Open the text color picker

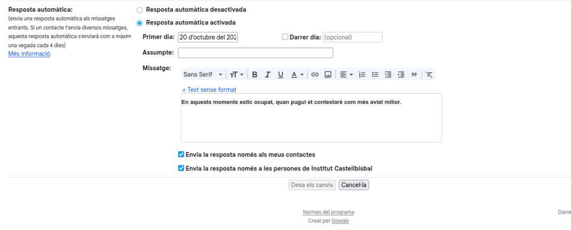[297, 75]
